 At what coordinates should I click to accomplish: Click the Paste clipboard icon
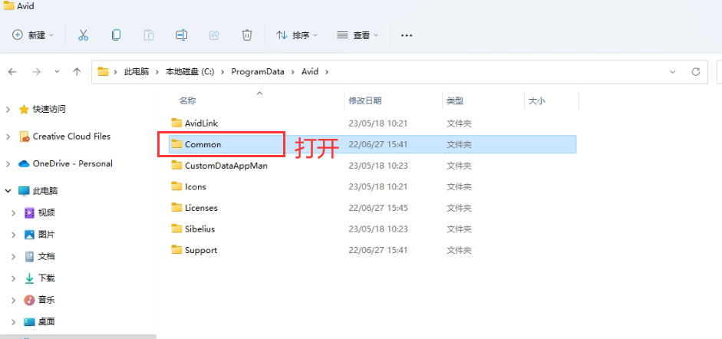(149, 35)
